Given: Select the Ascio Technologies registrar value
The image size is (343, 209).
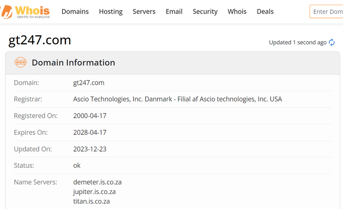Looking at the screenshot, I should pyautogui.click(x=178, y=99).
